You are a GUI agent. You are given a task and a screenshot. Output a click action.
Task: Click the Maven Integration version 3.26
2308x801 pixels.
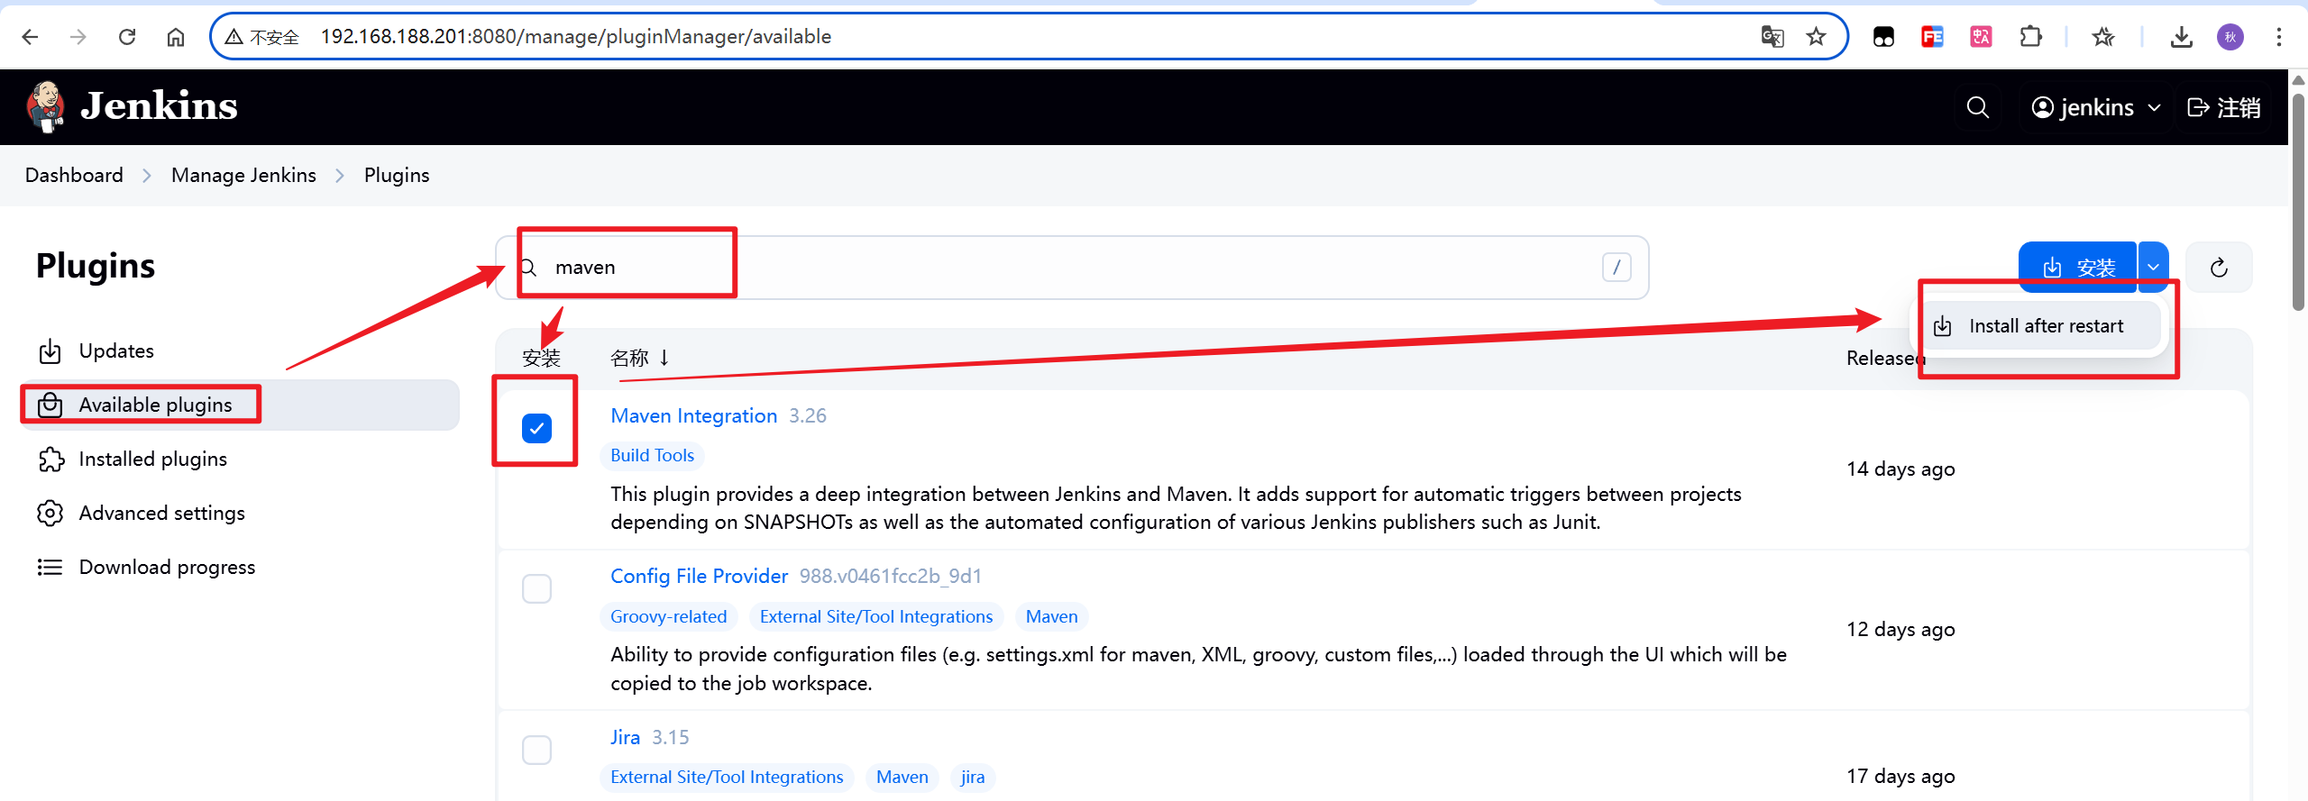coord(807,416)
